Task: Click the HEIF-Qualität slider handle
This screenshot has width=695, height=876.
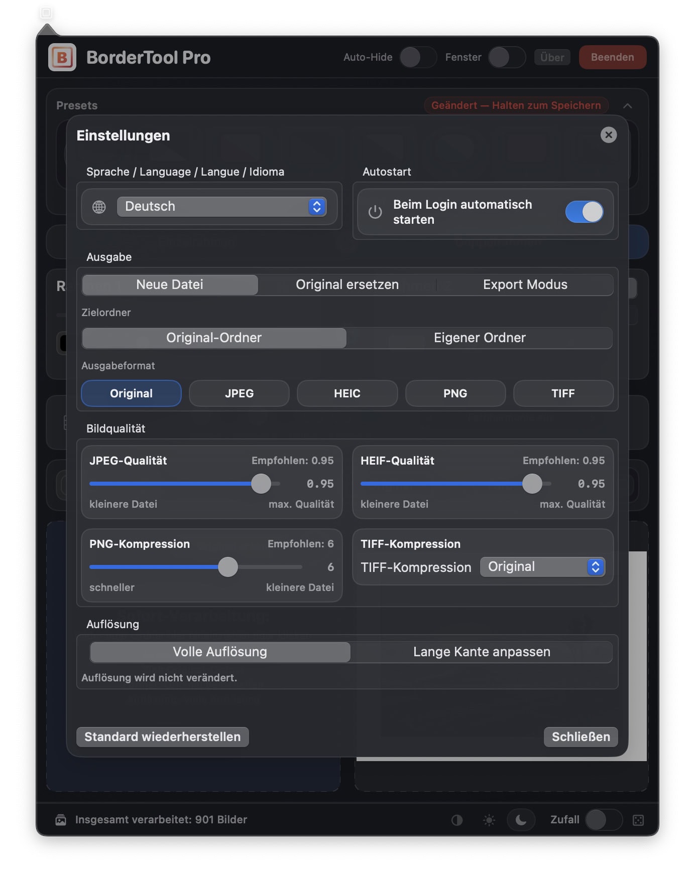Action: 532,484
